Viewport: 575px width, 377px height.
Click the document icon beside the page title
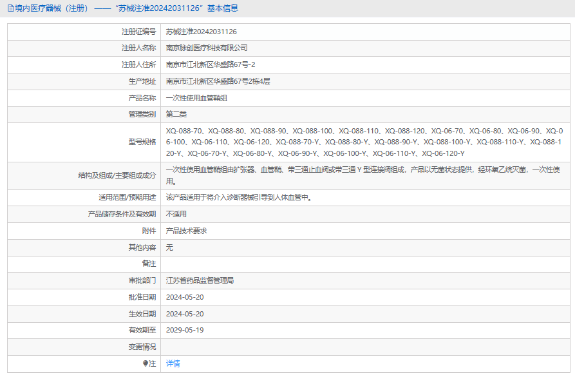(x=11, y=8)
